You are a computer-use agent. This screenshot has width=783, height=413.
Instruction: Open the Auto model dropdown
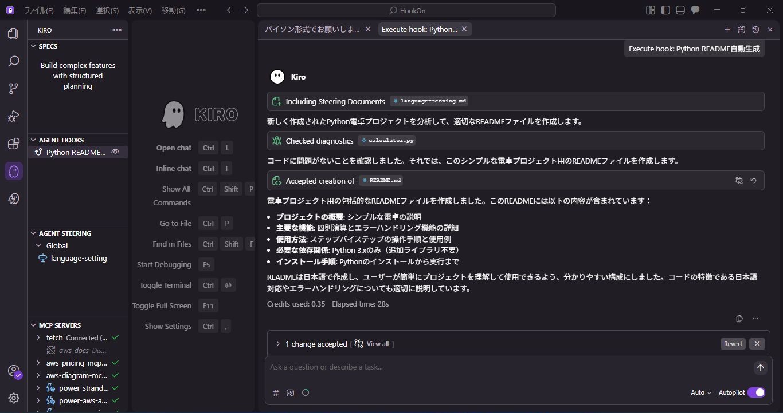coord(700,392)
